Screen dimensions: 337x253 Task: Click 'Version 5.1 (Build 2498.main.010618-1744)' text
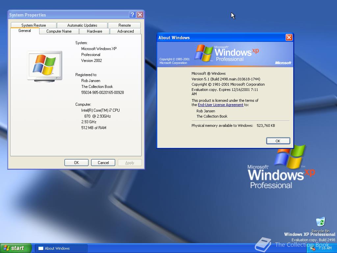pos(226,79)
